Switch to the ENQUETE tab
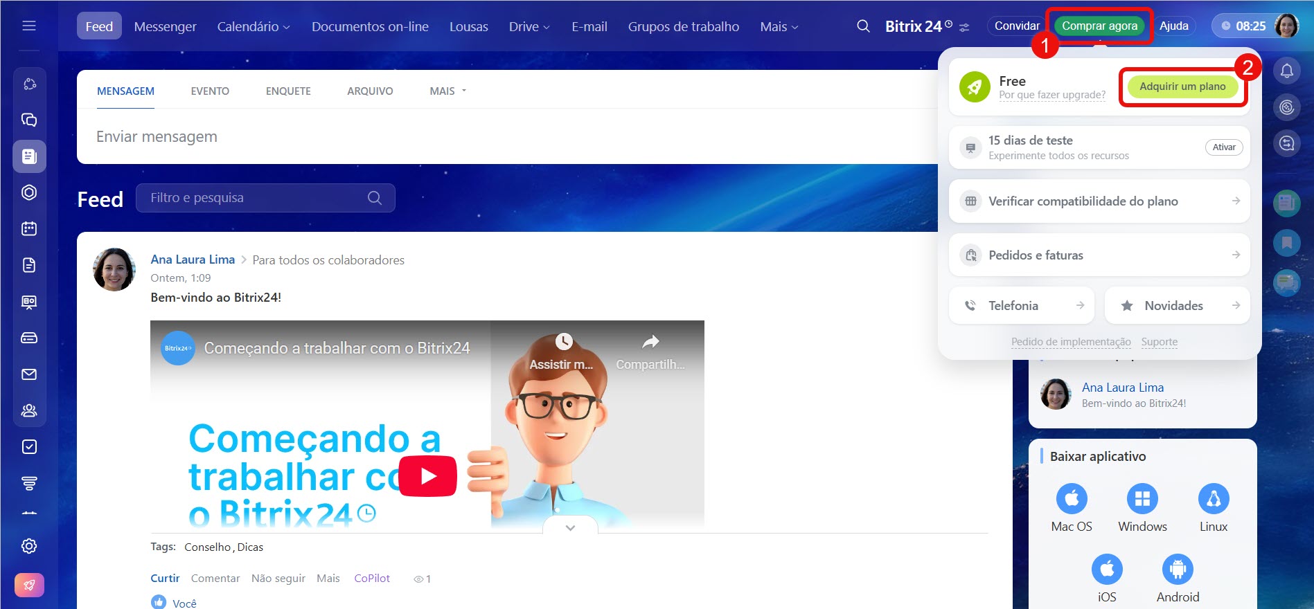The width and height of the screenshot is (1314, 609). click(x=288, y=91)
